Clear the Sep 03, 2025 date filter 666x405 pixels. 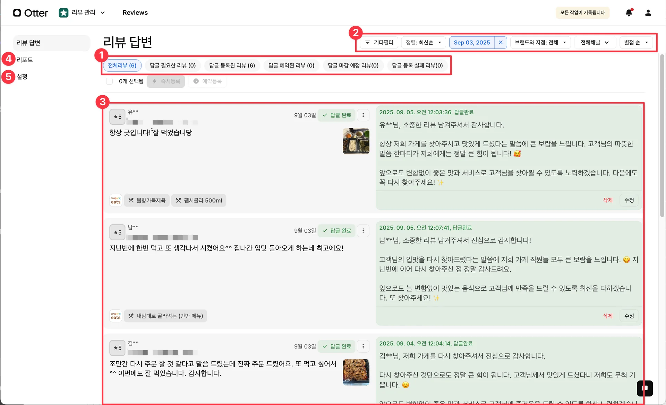click(x=501, y=42)
